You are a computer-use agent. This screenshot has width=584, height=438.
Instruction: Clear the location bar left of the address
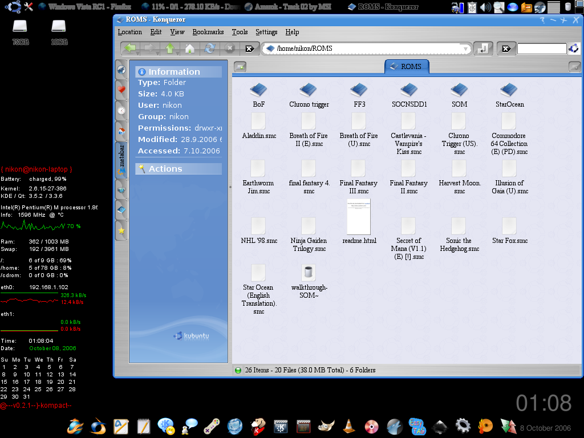click(250, 48)
